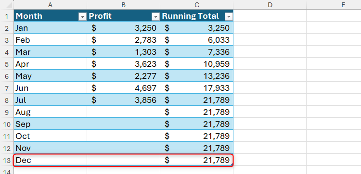
Task: Select the empty Aug profit cell
Action: click(123, 112)
